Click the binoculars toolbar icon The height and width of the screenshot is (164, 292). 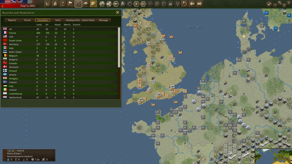tap(86, 4)
